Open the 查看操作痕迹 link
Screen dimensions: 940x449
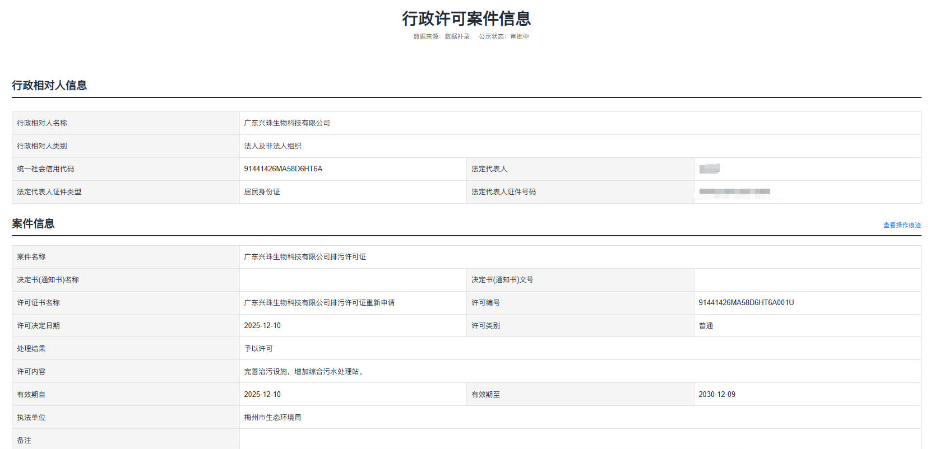point(902,225)
